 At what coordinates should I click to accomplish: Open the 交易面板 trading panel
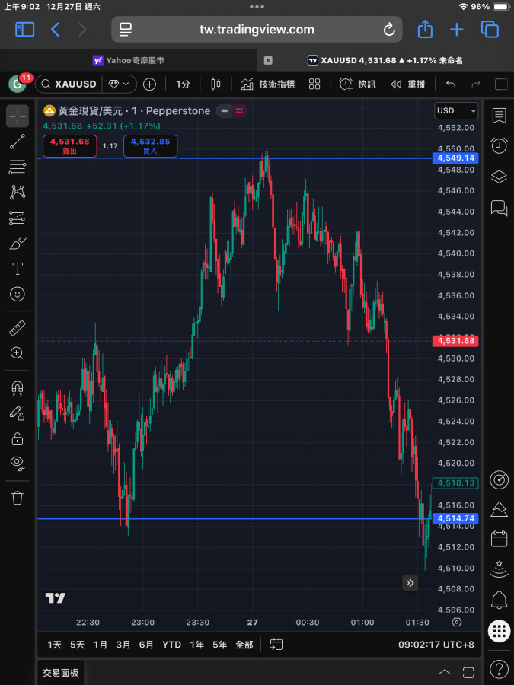pyautogui.click(x=60, y=673)
